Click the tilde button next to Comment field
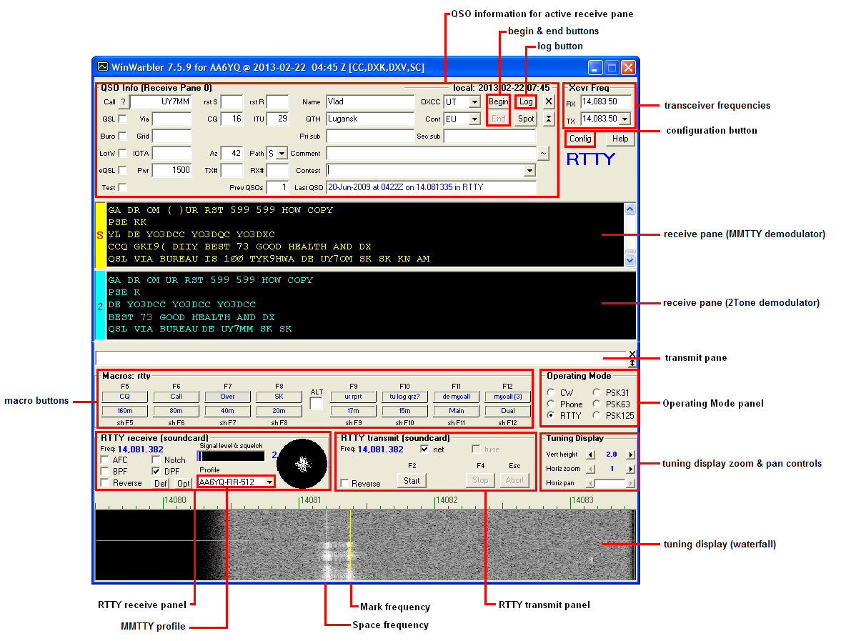Viewport: 846px width, 641px height. pos(543,153)
